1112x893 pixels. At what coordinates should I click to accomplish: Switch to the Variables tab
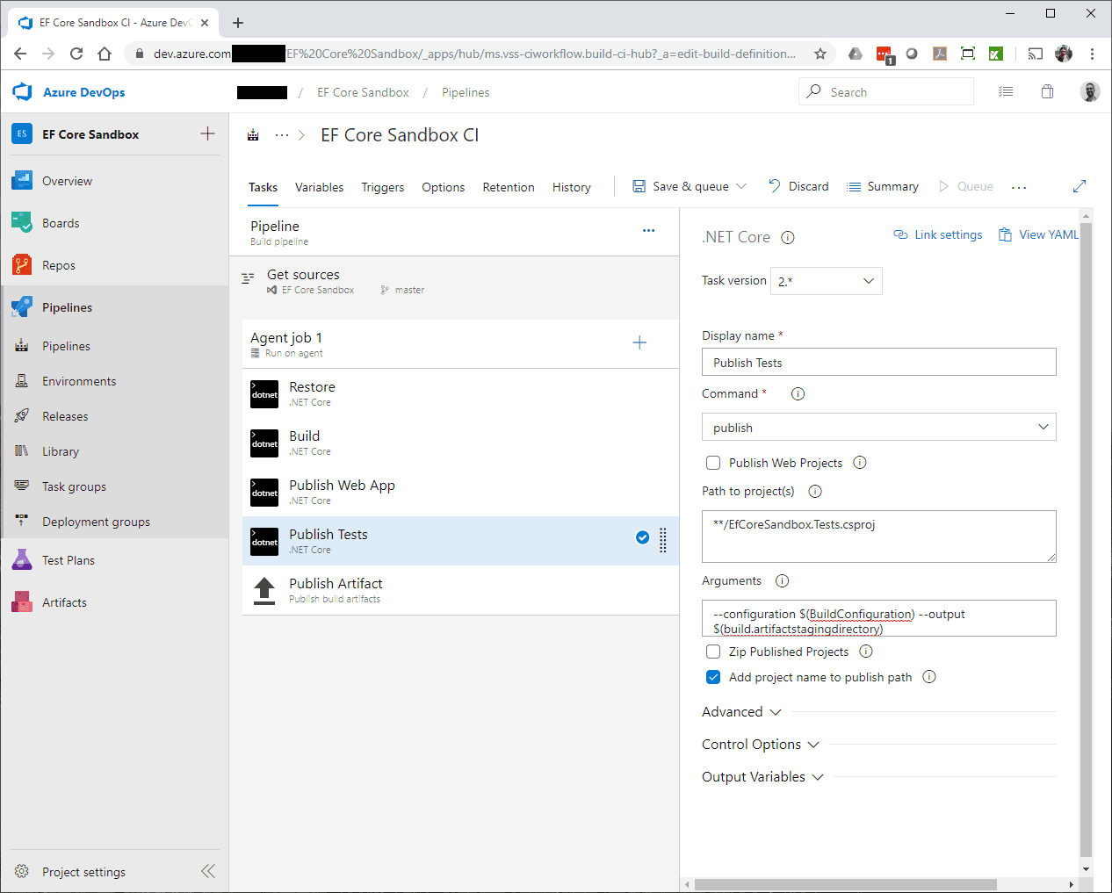[x=319, y=187]
